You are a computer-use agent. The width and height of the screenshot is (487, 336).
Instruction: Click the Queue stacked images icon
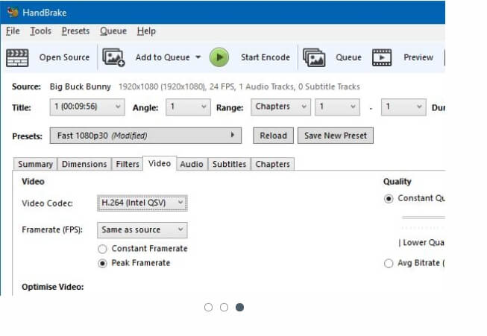click(314, 57)
